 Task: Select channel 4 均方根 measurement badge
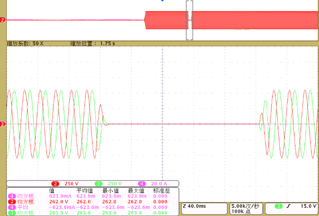click(12, 196)
